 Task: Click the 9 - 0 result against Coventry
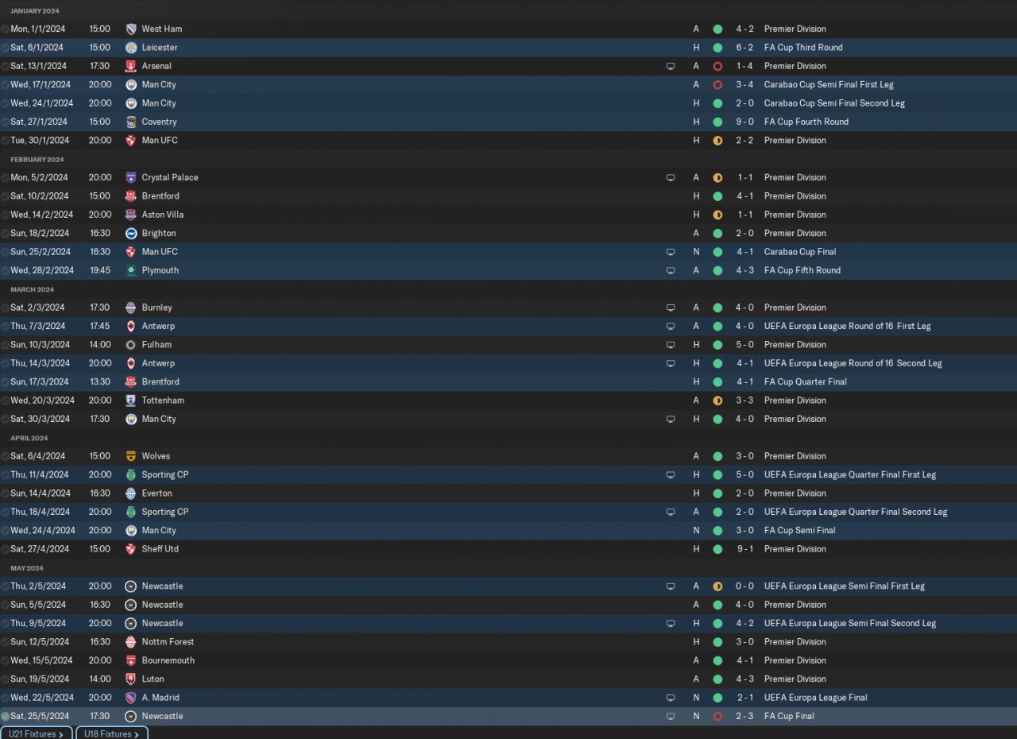click(744, 122)
